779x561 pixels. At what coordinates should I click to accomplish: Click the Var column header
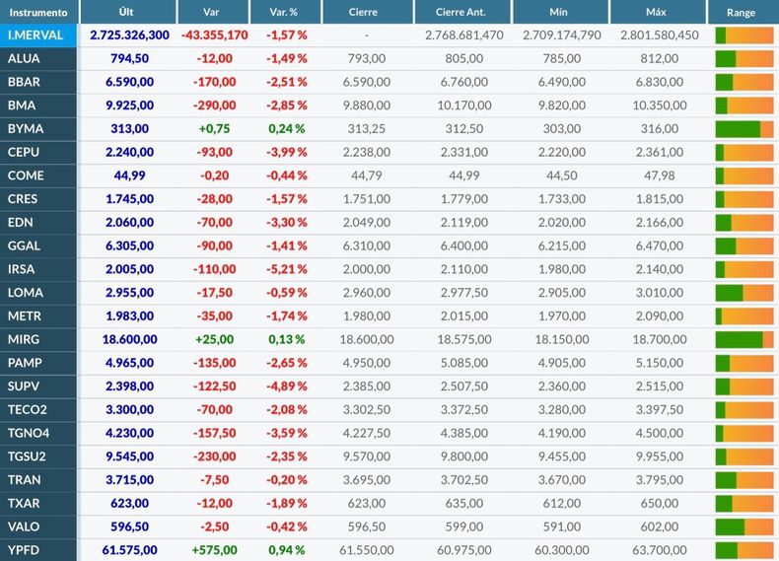[x=213, y=12]
